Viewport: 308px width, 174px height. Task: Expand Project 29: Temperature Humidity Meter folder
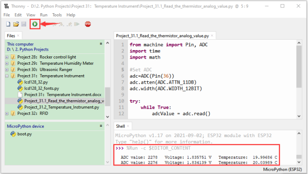tap(7, 63)
